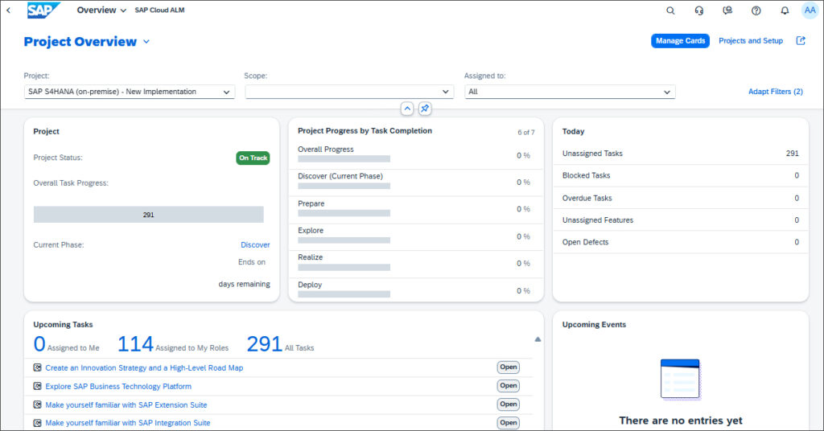Image resolution: width=824 pixels, height=431 pixels.
Task: Select the 114 Assigned to My Roles tab
Action: coord(173,344)
